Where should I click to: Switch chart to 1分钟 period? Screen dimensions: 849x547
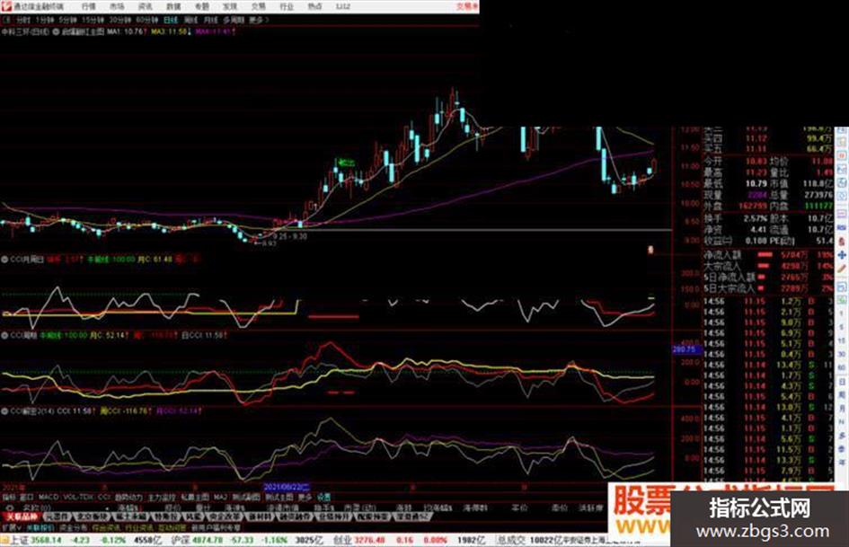44,20
